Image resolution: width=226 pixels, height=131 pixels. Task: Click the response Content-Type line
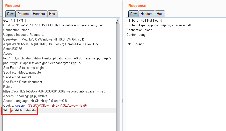pos(159,25)
